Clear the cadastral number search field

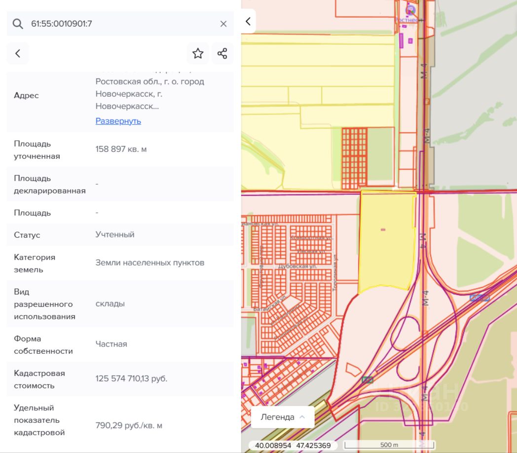223,24
